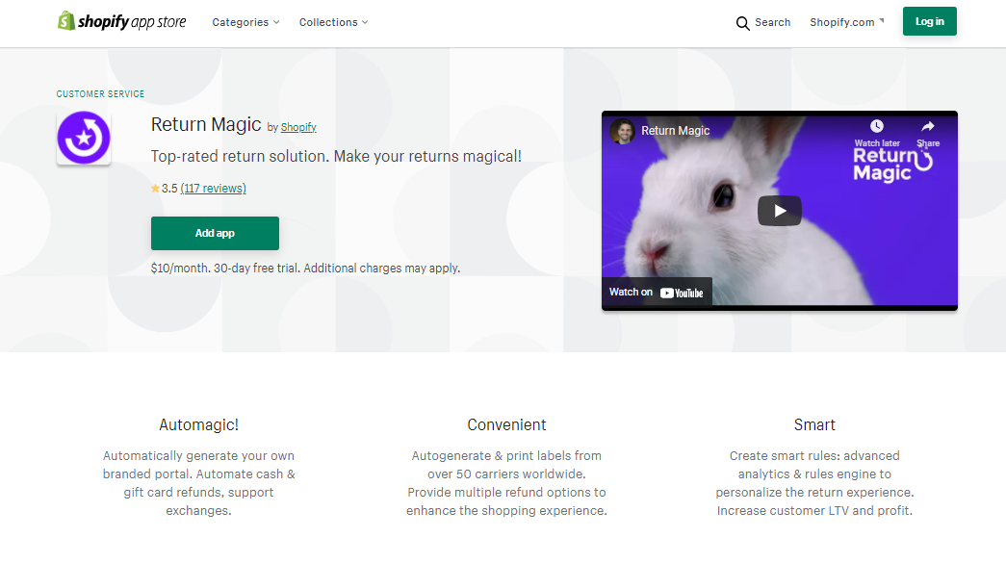Click the Convenient heading
The height and width of the screenshot is (563, 1006).
506,424
